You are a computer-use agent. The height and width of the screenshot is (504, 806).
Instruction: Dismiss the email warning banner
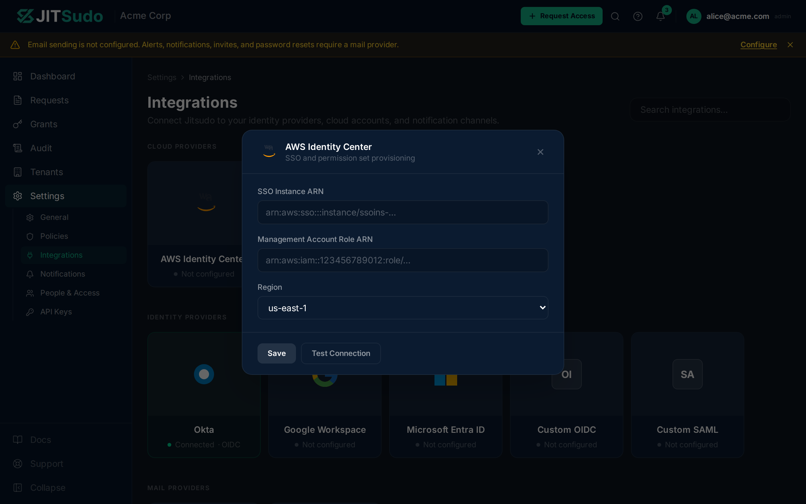790,45
